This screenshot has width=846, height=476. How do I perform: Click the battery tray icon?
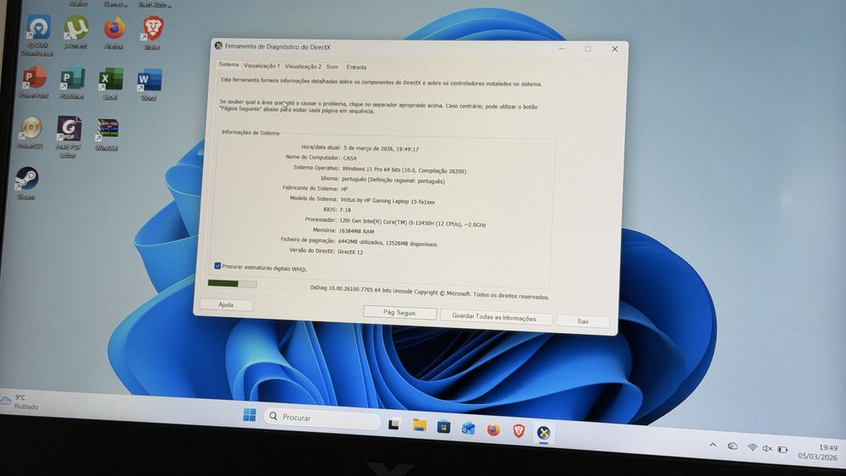[x=783, y=450]
